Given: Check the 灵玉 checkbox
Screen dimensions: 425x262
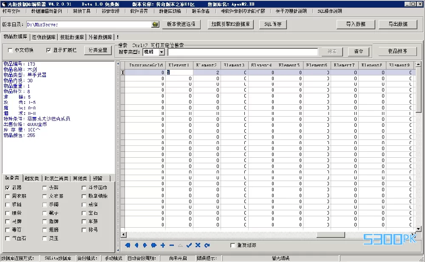Looking at the screenshot, I should [x=45, y=239].
